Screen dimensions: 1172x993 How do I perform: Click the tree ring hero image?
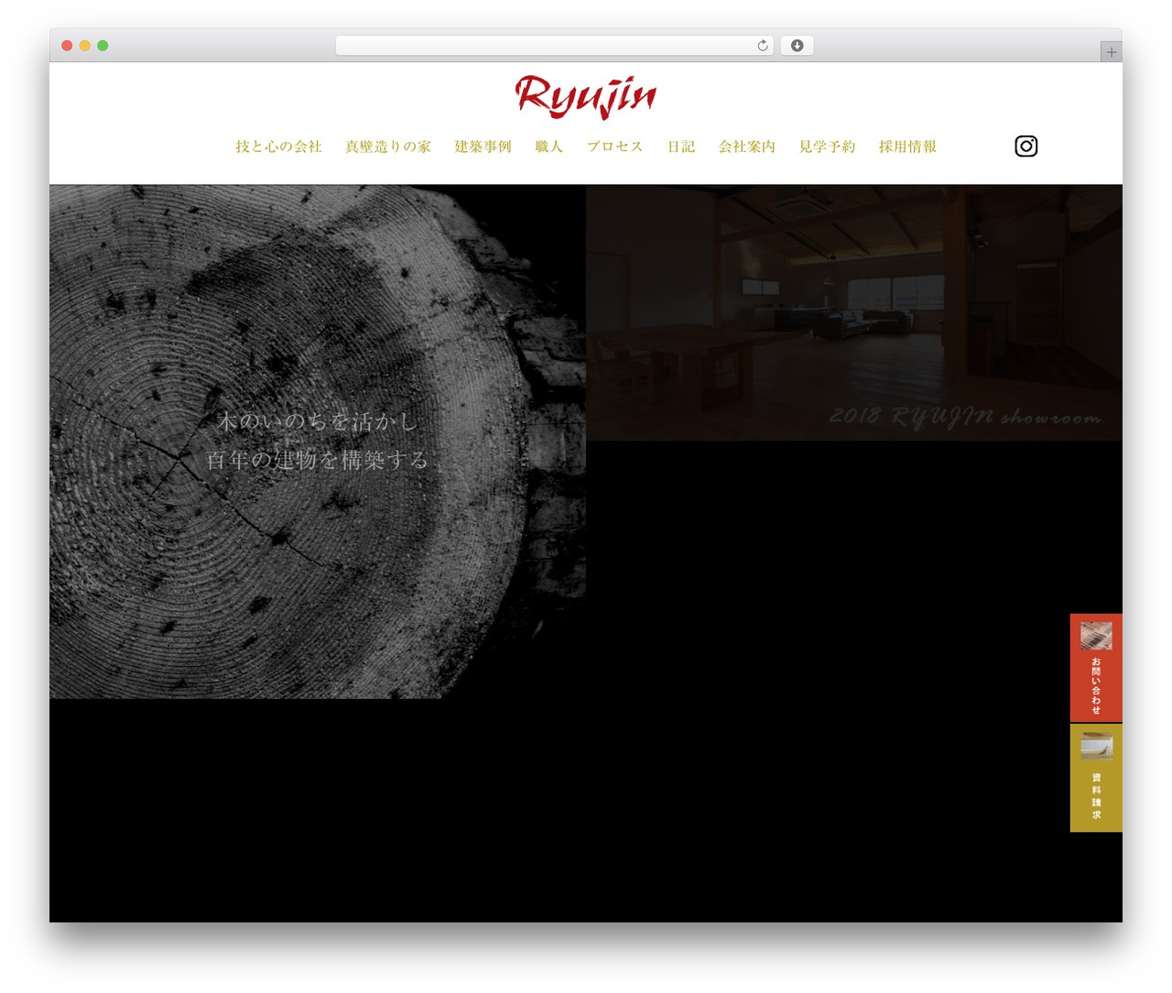318,442
